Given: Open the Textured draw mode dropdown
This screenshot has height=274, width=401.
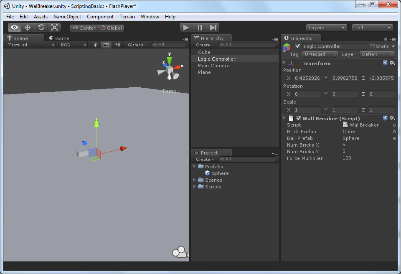Looking at the screenshot, I should pos(30,45).
